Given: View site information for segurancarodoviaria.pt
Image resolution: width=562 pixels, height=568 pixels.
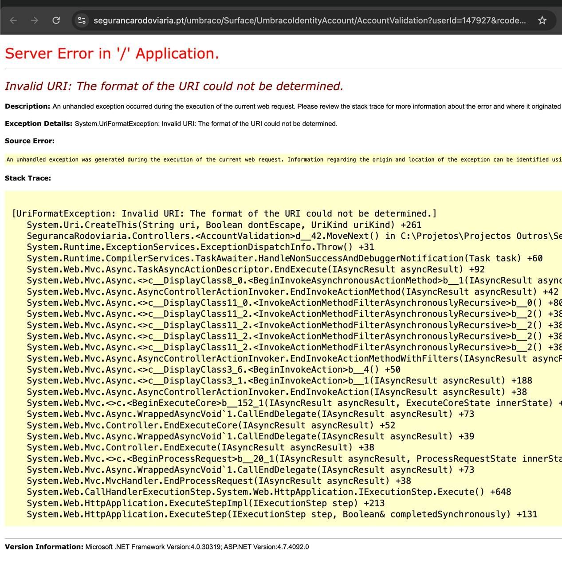Looking at the screenshot, I should [x=82, y=20].
